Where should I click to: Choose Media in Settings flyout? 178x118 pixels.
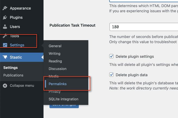(54, 76)
